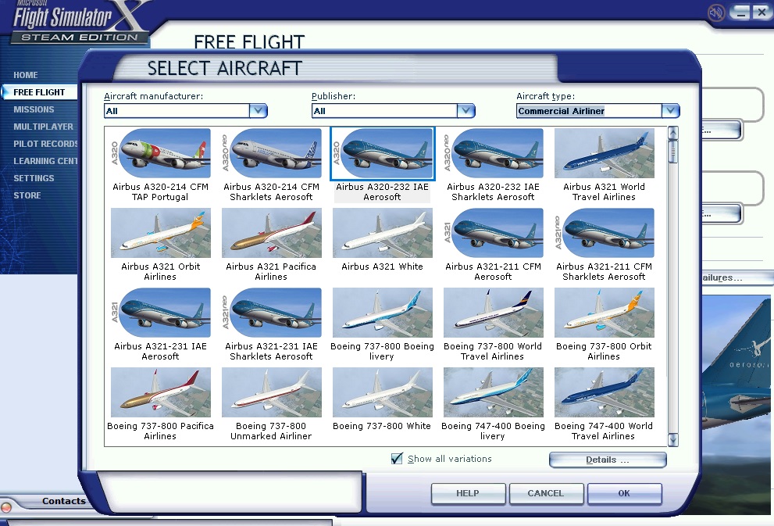Go to HOME in sidebar
Image resolution: width=774 pixels, height=526 pixels.
coord(26,75)
